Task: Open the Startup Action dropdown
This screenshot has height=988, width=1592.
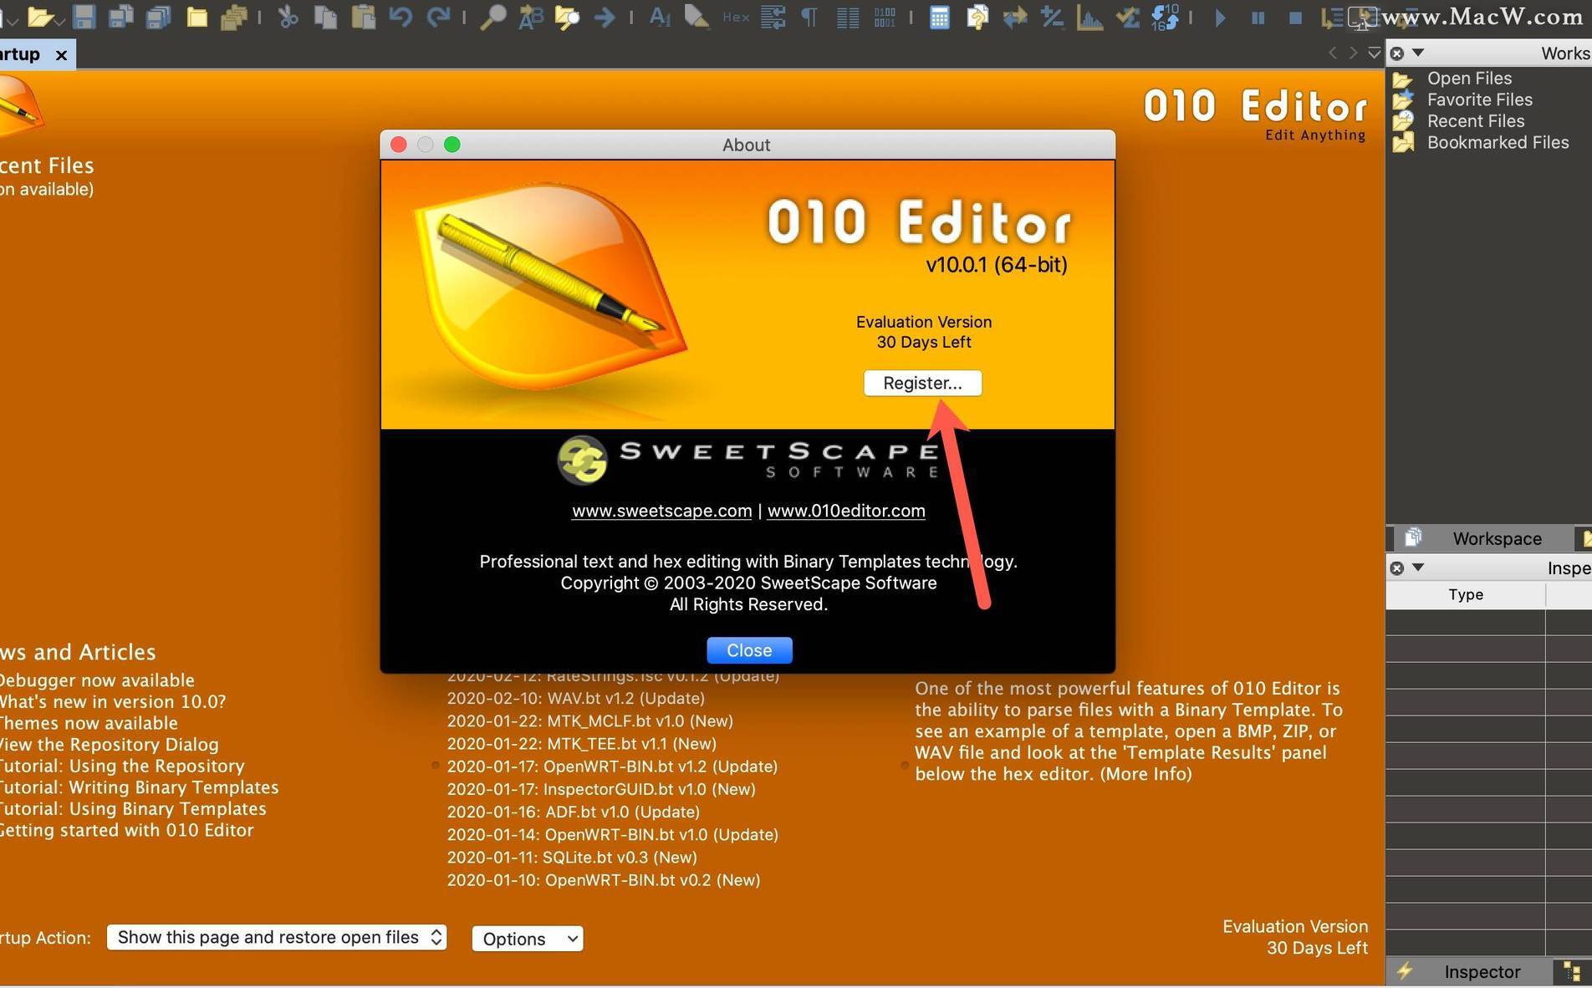Action: pos(277,937)
